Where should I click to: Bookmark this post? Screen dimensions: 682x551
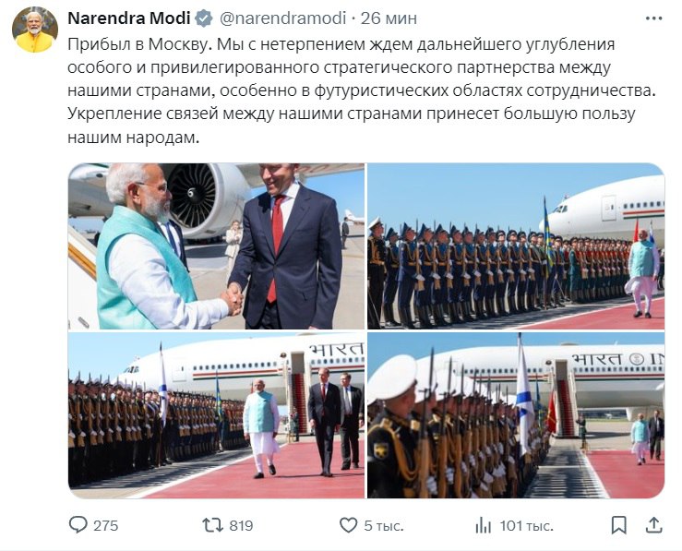tap(618, 525)
